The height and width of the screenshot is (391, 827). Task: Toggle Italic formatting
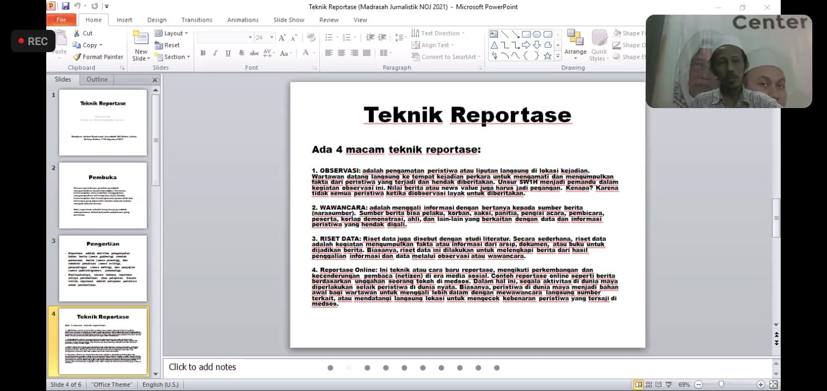(215, 53)
